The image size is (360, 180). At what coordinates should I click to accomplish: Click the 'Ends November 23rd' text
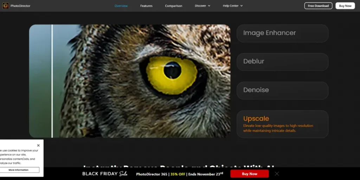(205, 174)
